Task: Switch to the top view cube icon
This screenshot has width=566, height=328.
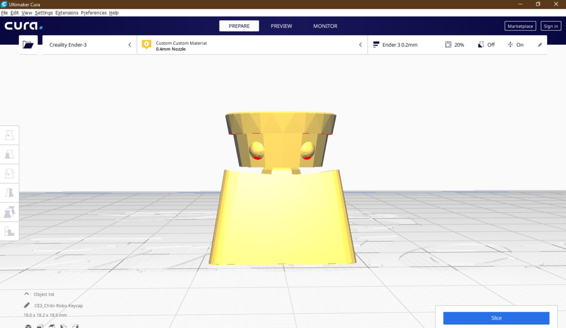Action: [52, 326]
